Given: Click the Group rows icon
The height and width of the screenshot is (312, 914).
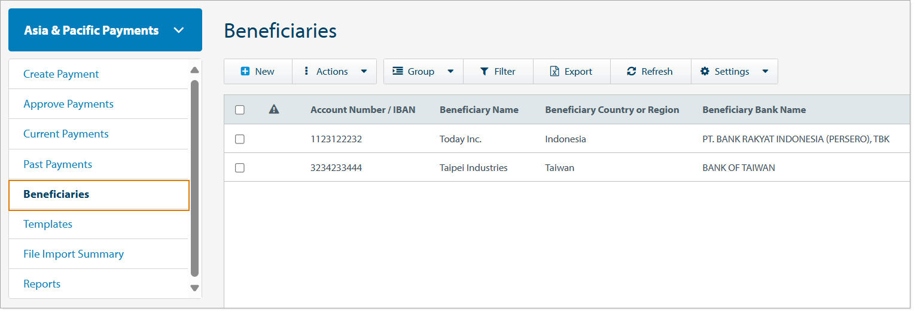Looking at the screenshot, I should pyautogui.click(x=398, y=71).
